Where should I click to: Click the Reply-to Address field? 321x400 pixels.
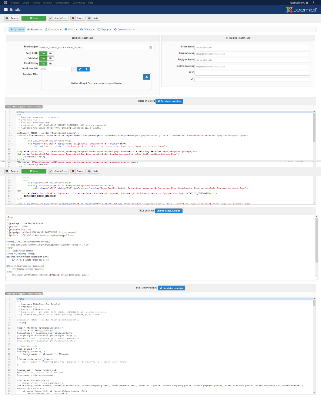coord(252,67)
